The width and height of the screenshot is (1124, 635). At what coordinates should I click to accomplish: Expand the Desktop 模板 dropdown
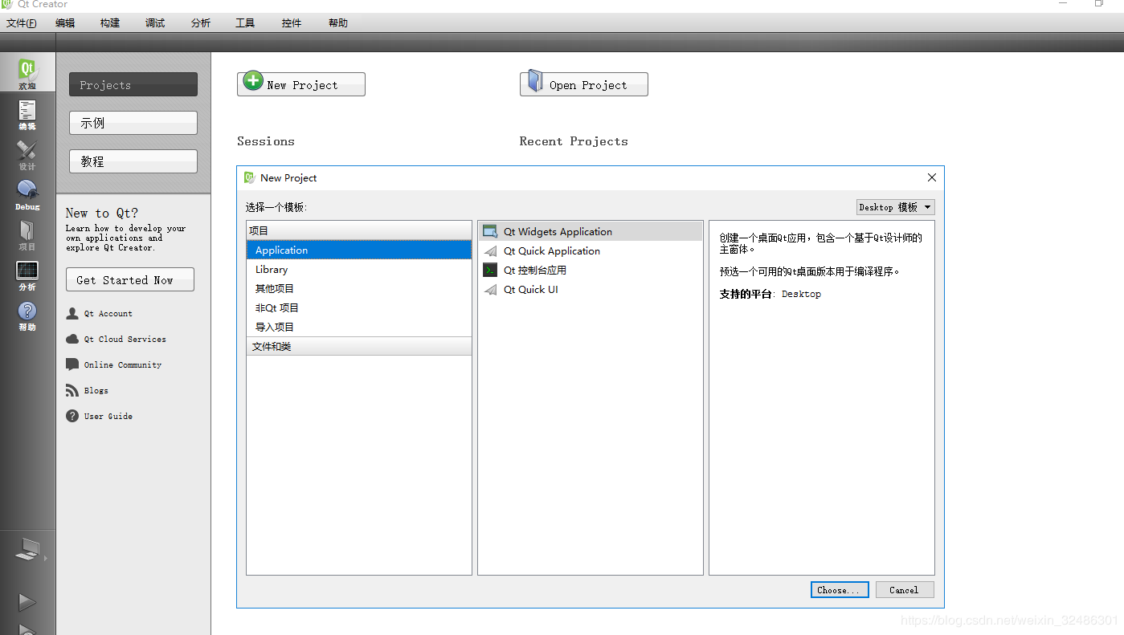coord(895,207)
